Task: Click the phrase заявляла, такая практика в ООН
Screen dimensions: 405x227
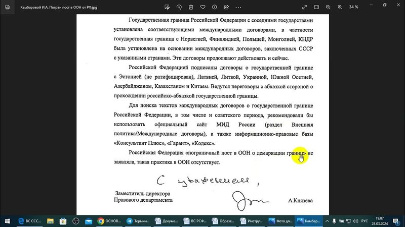Action: pos(151,162)
